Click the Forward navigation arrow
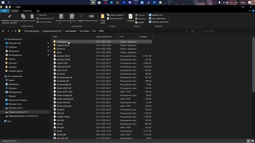Screen dimensions: 255x143 (8, 31)
